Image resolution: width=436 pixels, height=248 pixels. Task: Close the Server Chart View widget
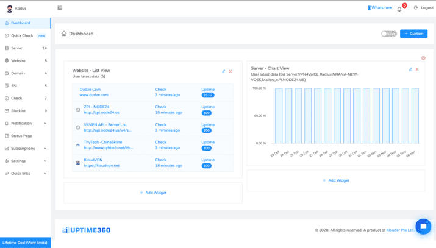coord(418,69)
